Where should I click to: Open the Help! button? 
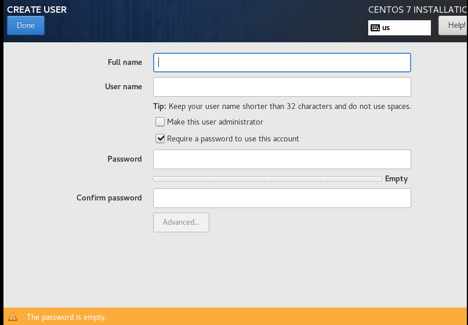pyautogui.click(x=453, y=25)
